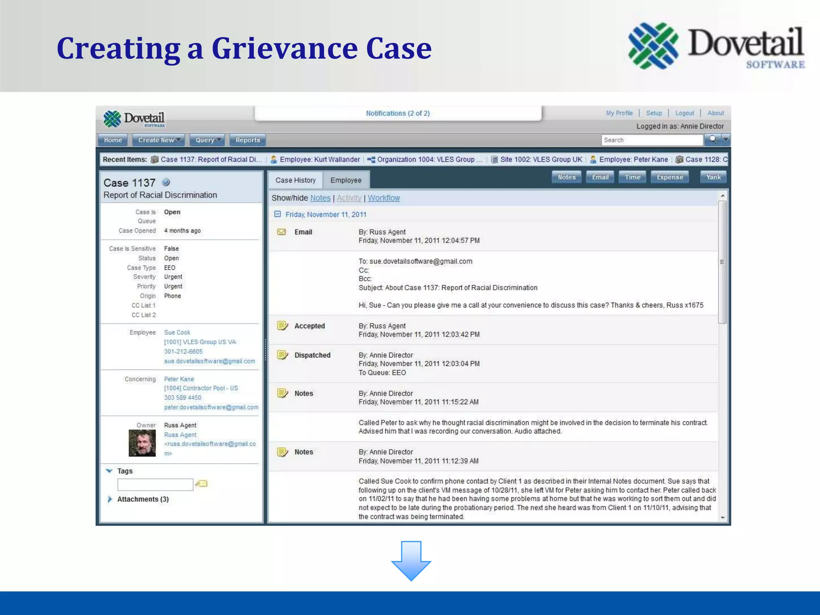820x615 pixels.
Task: Click into the Tags input box
Action: (155, 484)
